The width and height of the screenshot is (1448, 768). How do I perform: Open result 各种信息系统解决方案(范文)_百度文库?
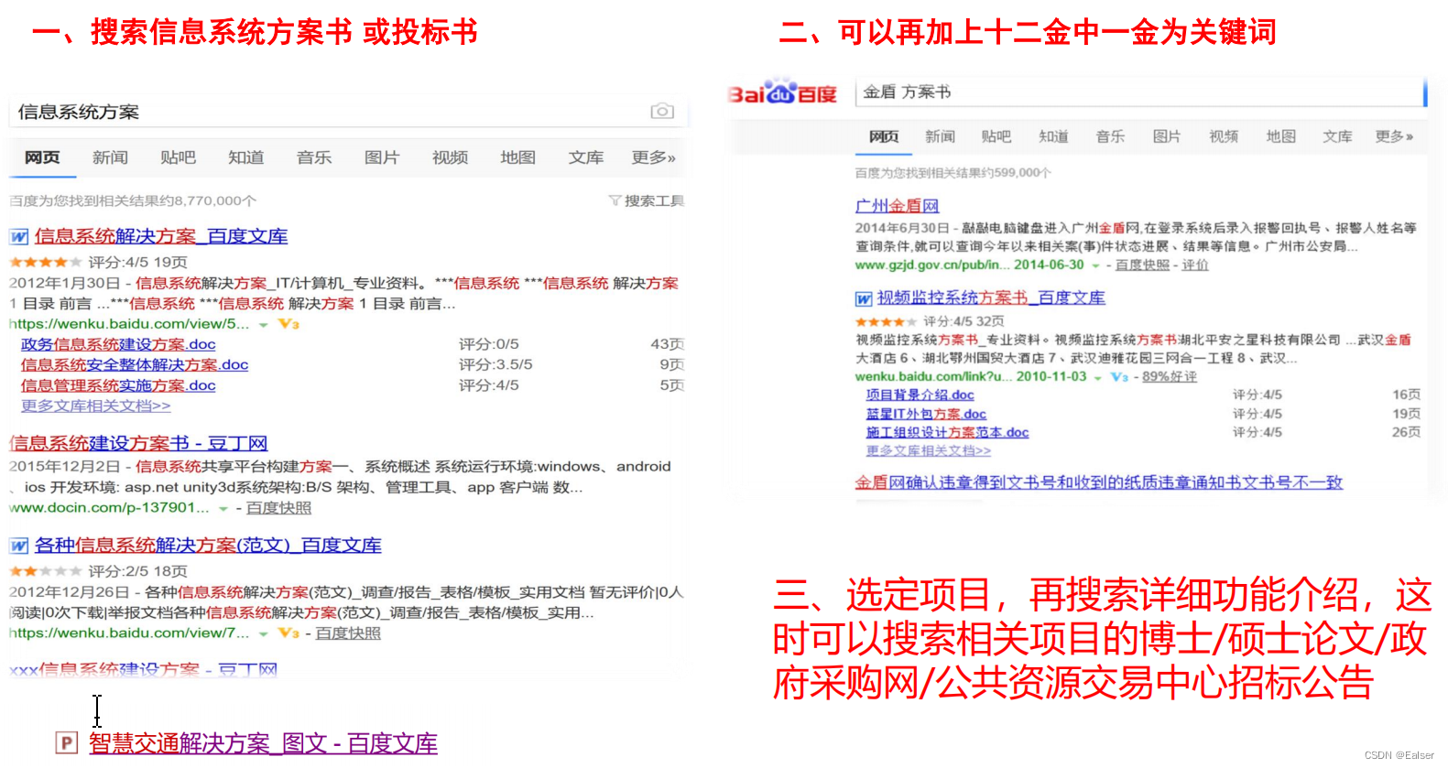click(208, 546)
